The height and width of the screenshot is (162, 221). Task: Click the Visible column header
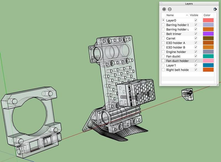[x=194, y=15]
